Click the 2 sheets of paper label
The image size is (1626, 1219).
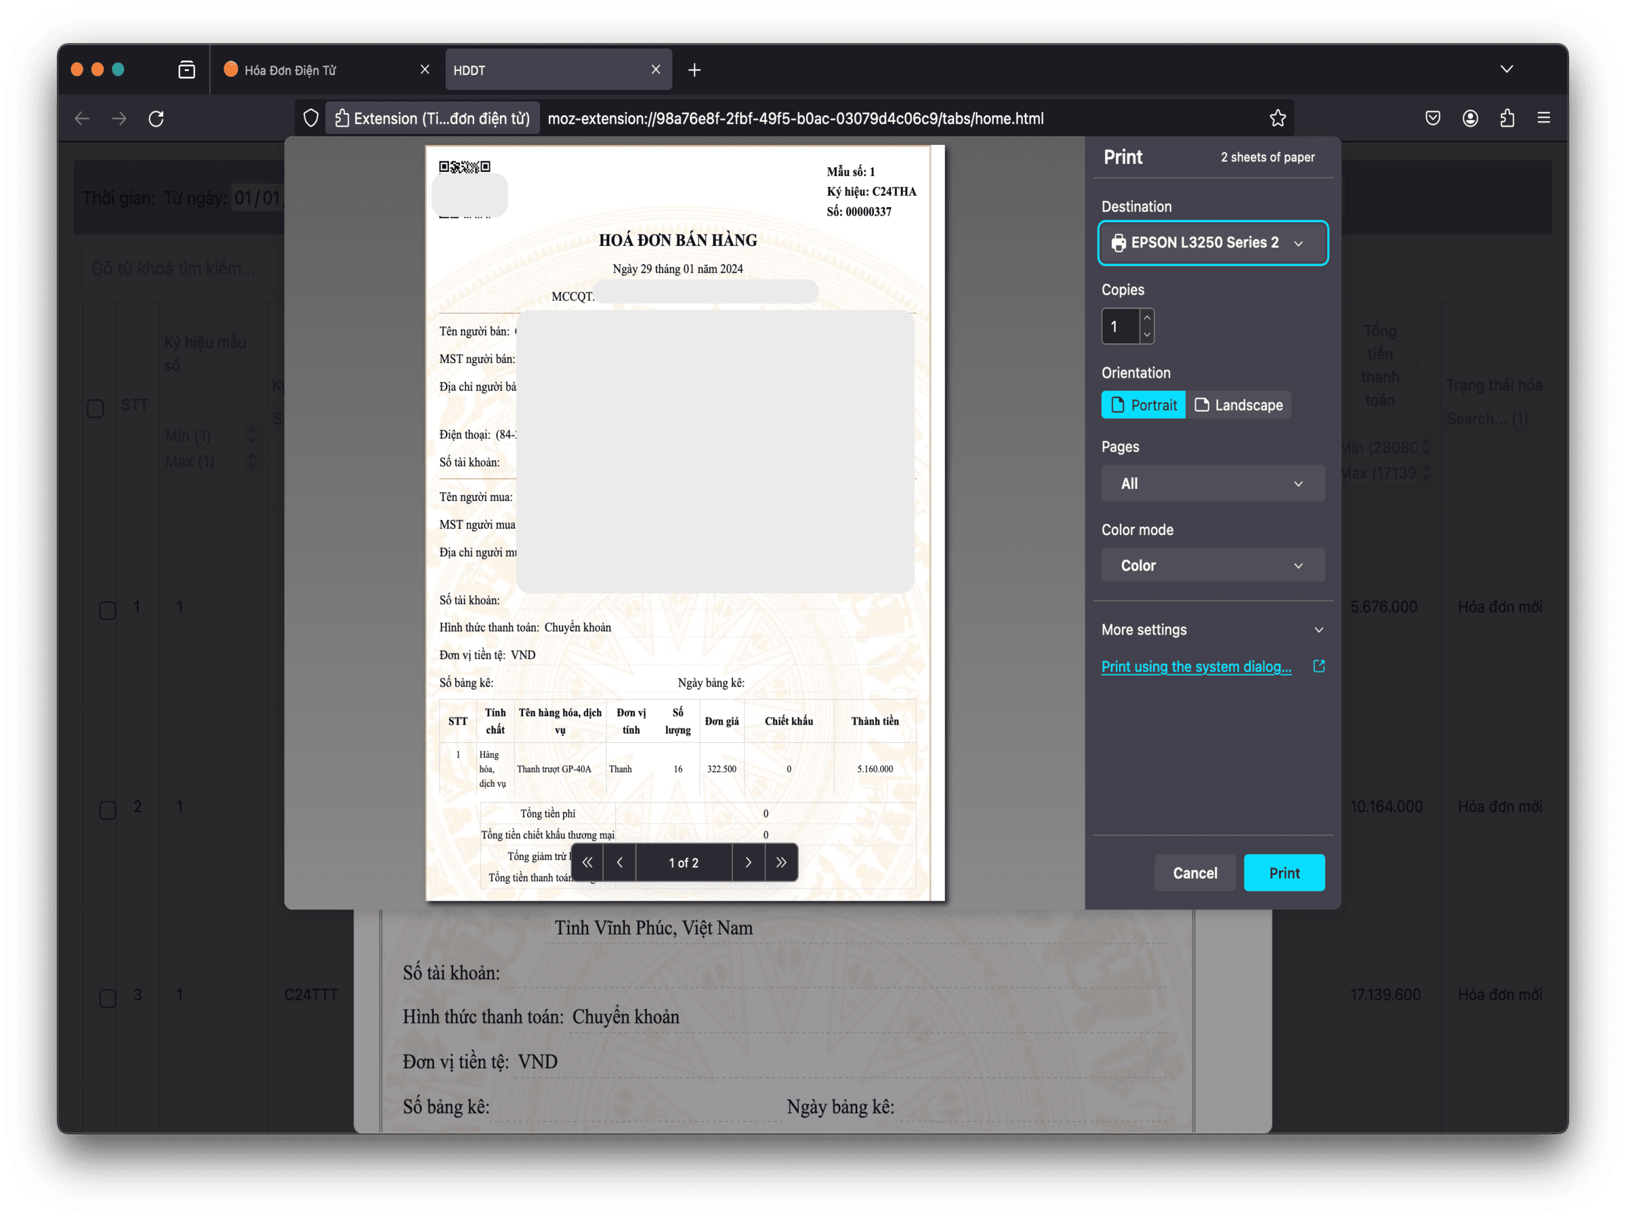coord(1268,157)
